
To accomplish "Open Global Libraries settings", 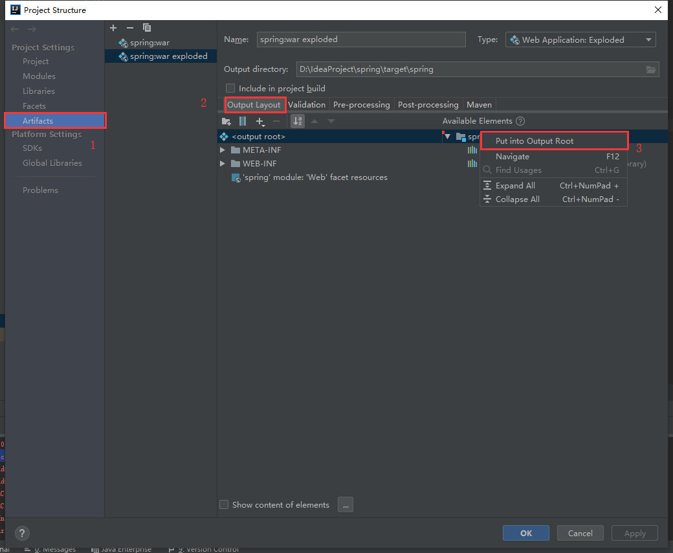I will tap(52, 163).
